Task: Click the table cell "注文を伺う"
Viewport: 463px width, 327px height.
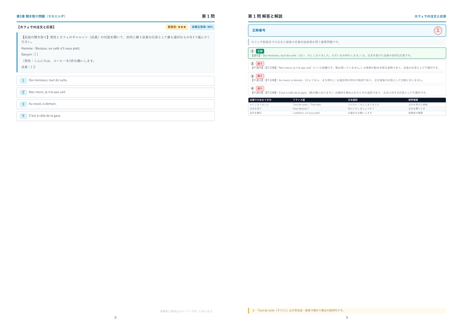Action: click(x=255, y=108)
